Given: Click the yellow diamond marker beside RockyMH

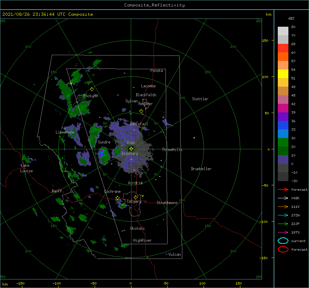Looking at the screenshot, I should [92, 89].
